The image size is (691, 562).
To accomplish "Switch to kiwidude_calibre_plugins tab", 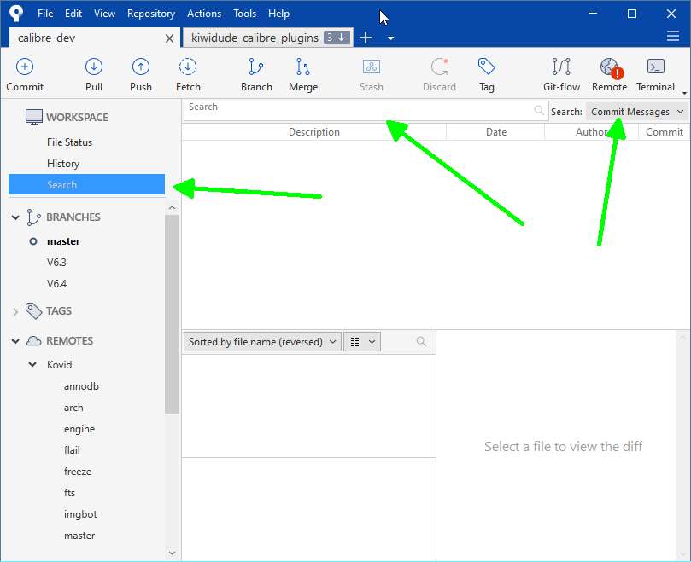I will (267, 38).
